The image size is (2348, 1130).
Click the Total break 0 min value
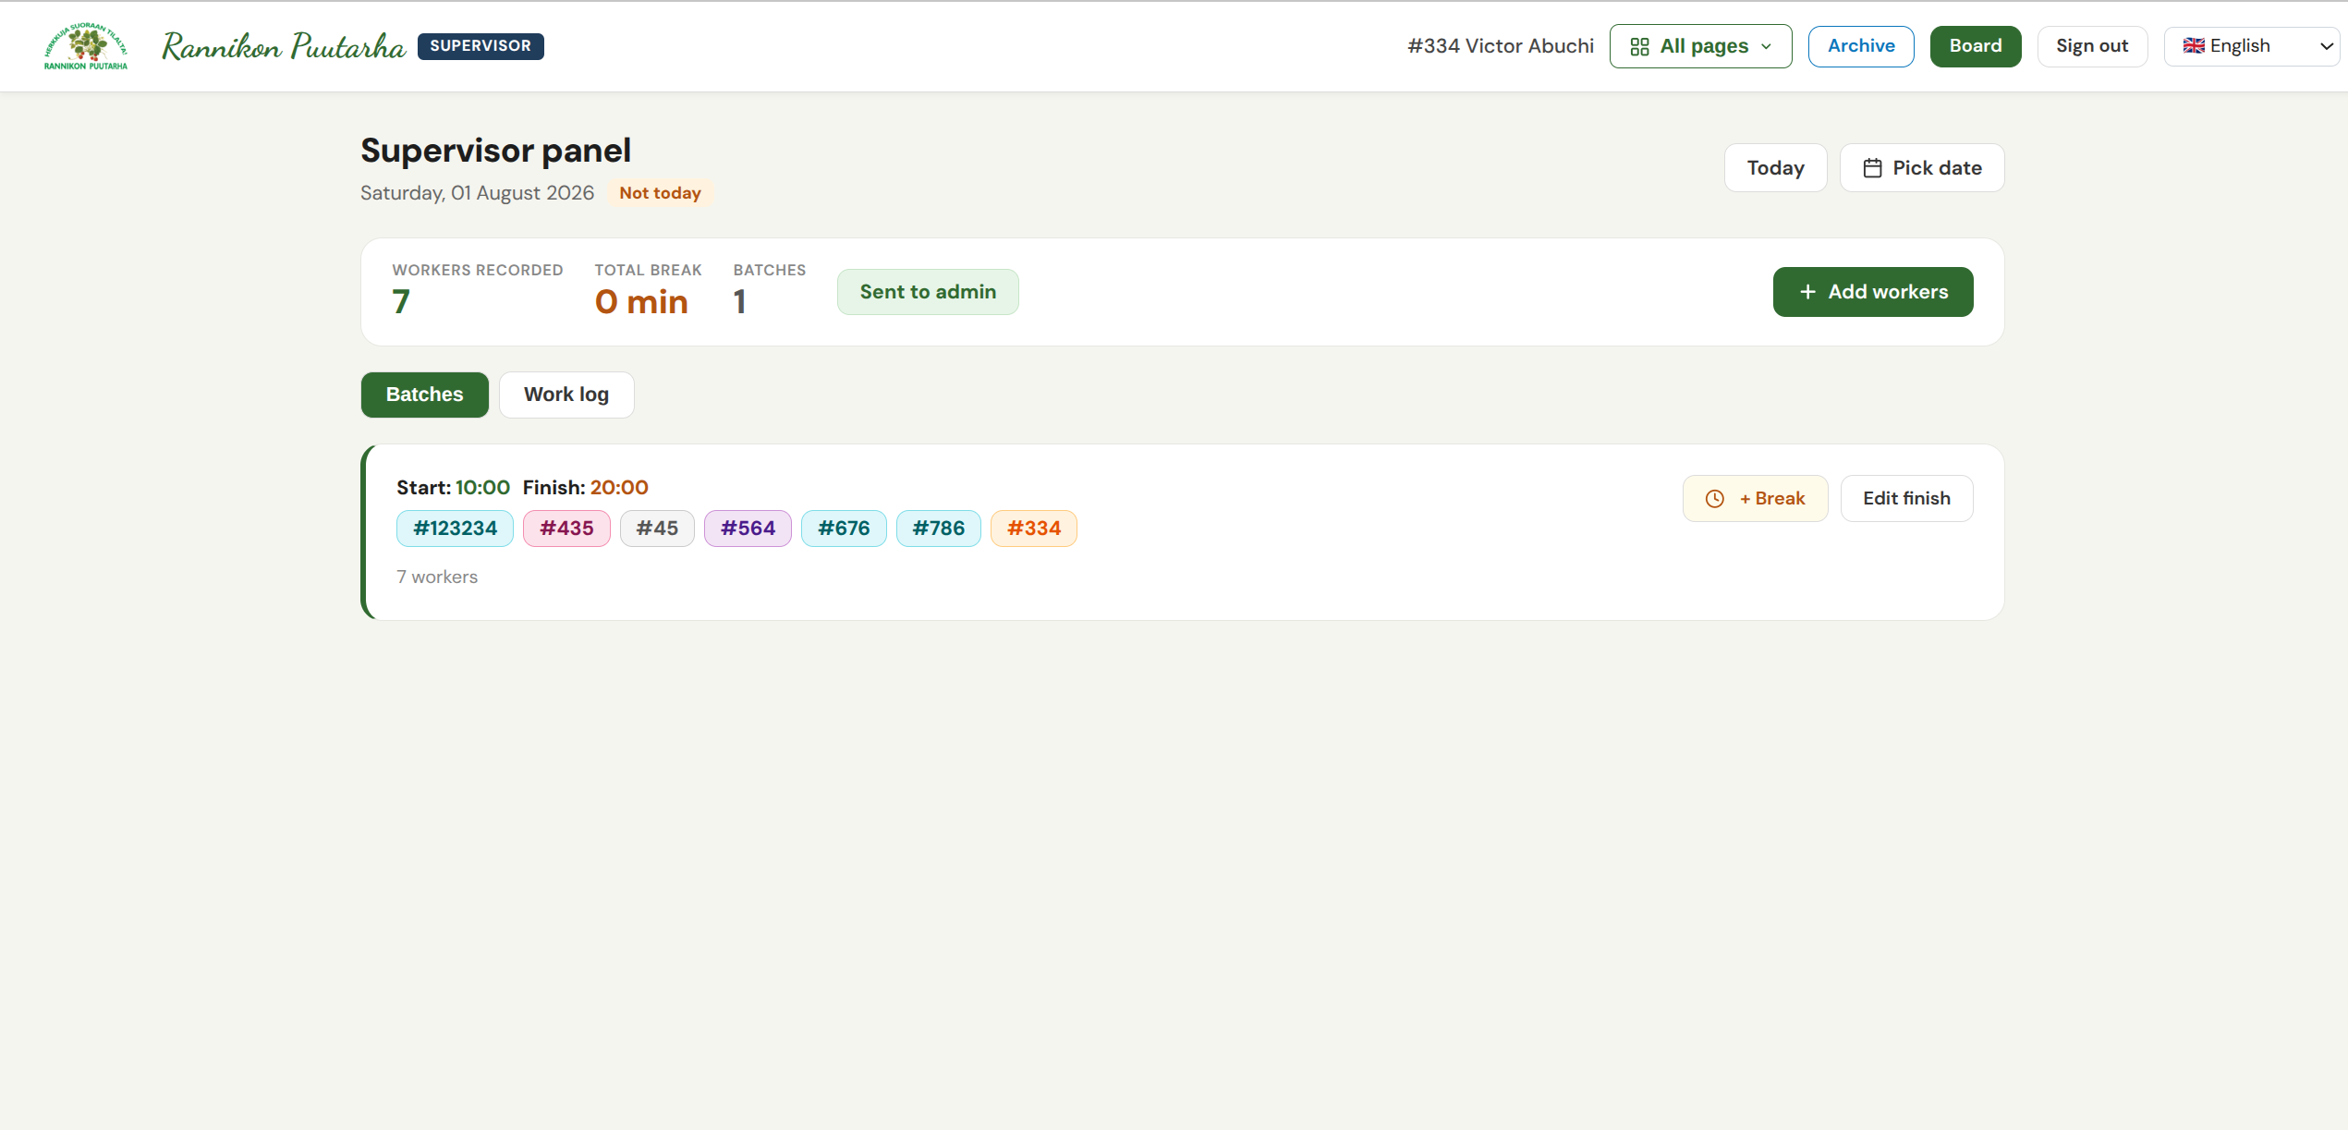pyautogui.click(x=641, y=302)
